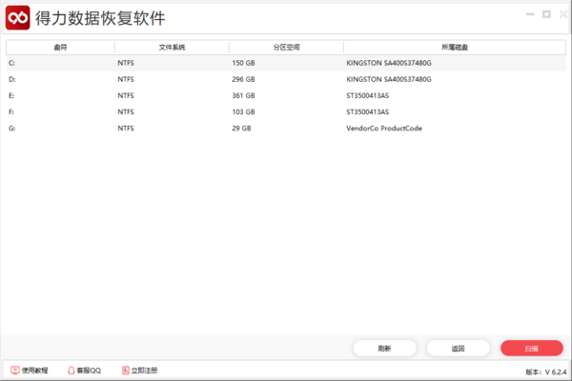Select the E: drive 361 GB row

[x=286, y=95]
